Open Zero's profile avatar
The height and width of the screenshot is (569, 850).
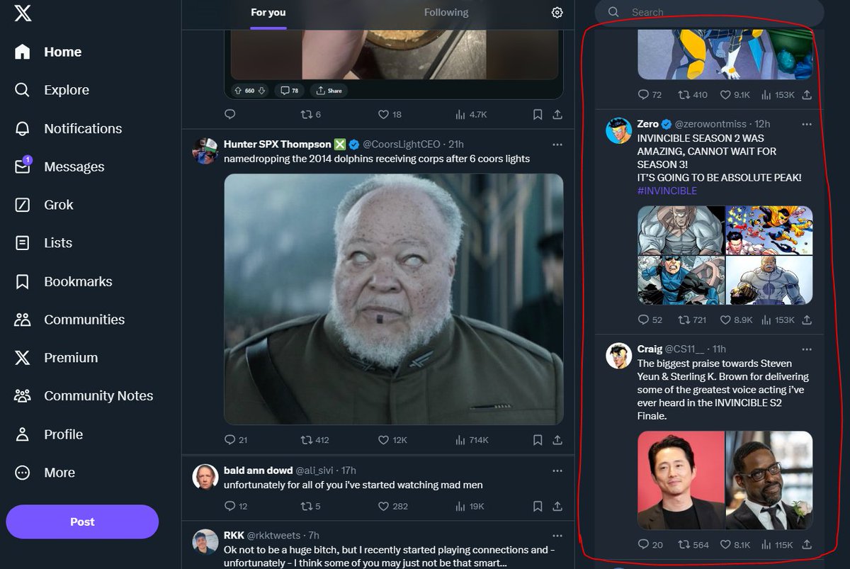(619, 130)
